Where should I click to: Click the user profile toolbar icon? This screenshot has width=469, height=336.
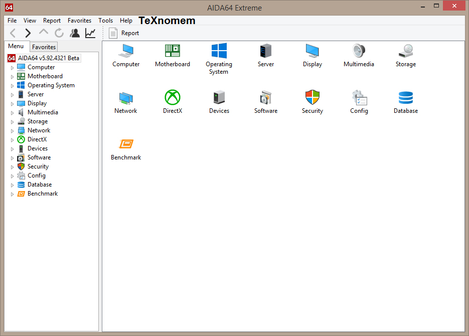tap(75, 33)
